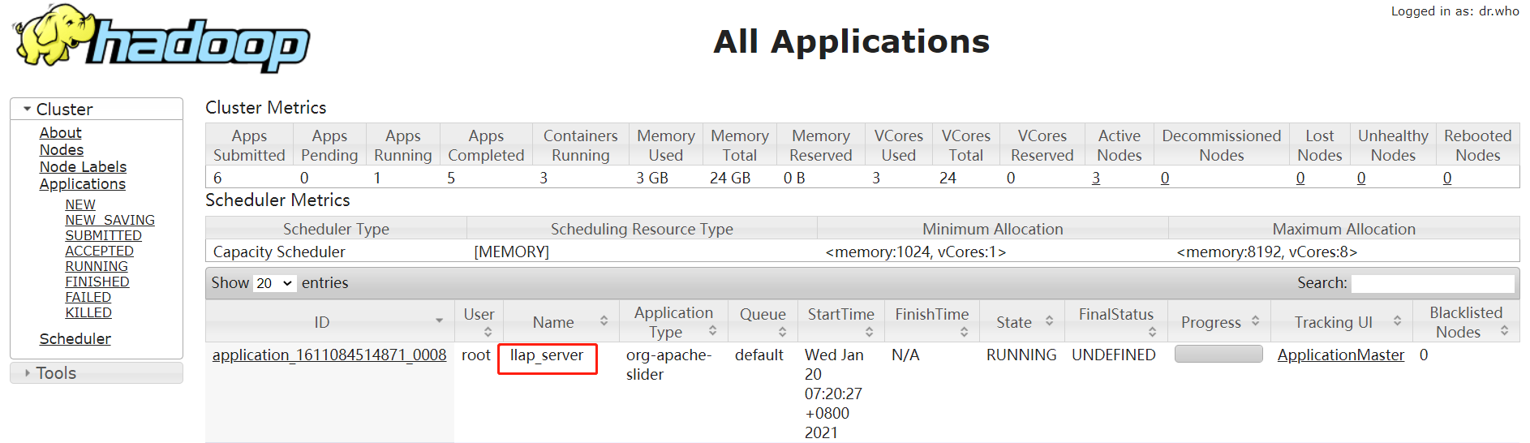Select the root user cell
The height and width of the screenshot is (443, 1530).
(x=476, y=355)
